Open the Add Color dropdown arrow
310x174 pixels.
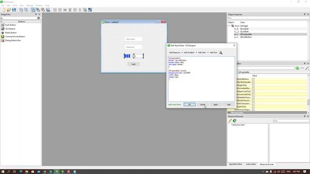pos(208,53)
